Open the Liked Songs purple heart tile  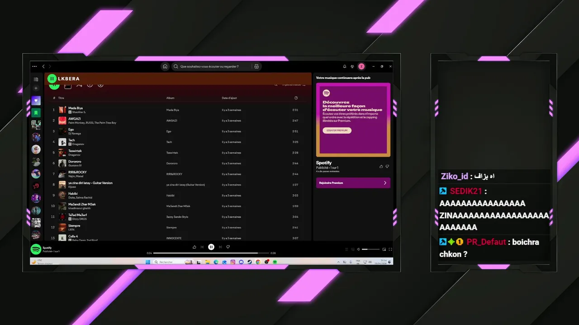tap(36, 101)
